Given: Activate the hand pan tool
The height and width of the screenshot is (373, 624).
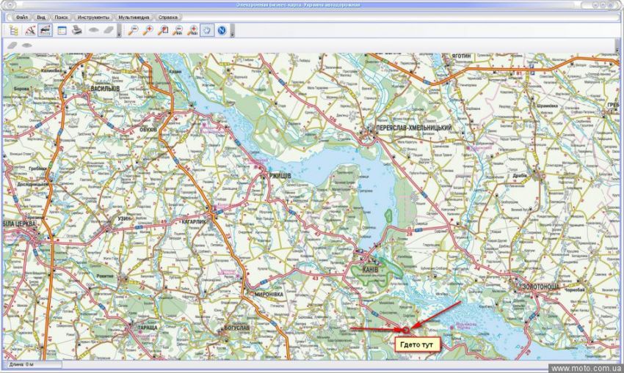Looking at the screenshot, I should click(207, 31).
